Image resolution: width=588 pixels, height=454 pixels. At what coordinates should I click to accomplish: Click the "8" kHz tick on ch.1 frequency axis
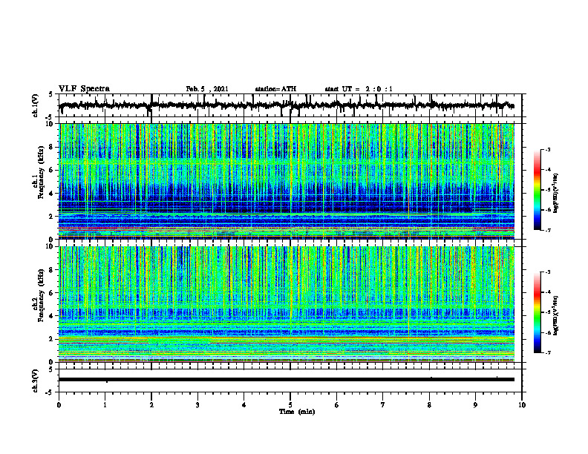51,147
